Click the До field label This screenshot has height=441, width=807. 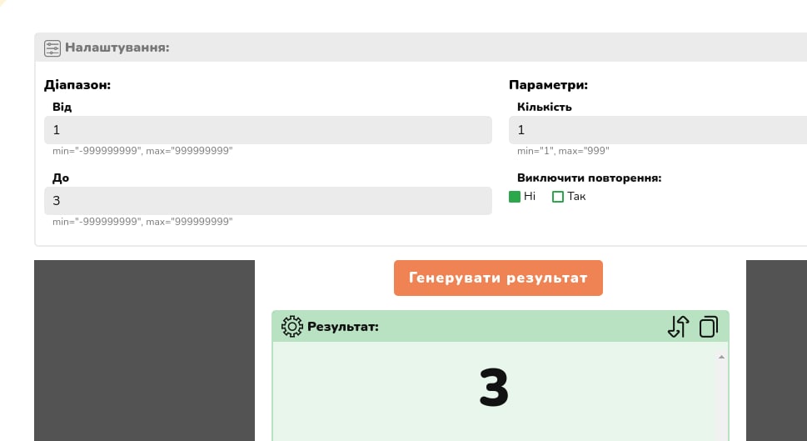(x=61, y=178)
